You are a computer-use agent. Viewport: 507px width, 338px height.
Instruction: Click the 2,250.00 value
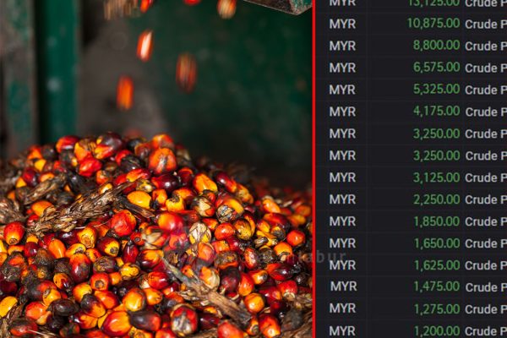(435, 199)
